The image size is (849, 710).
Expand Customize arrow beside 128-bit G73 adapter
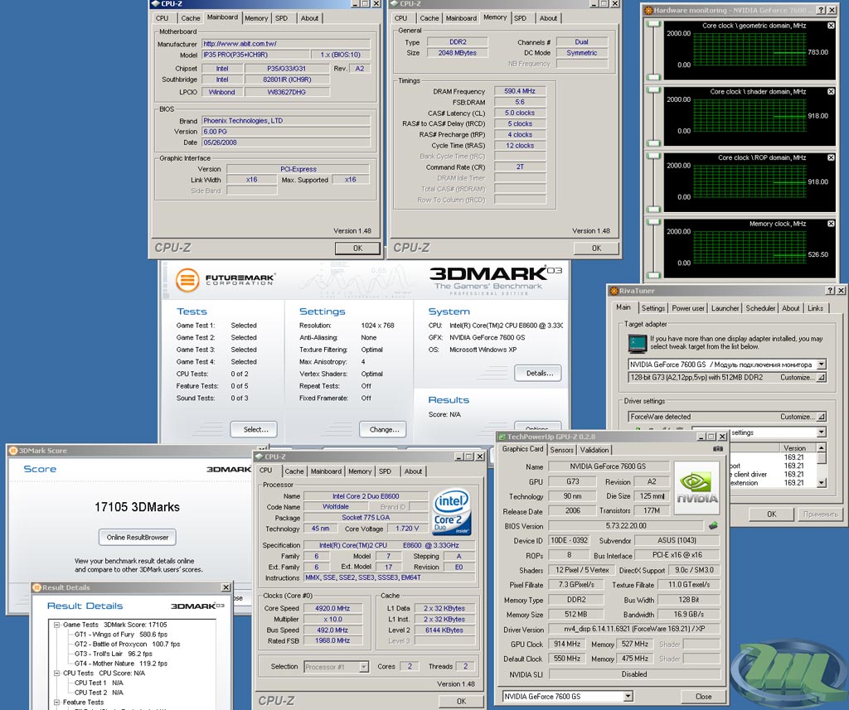tap(821, 378)
